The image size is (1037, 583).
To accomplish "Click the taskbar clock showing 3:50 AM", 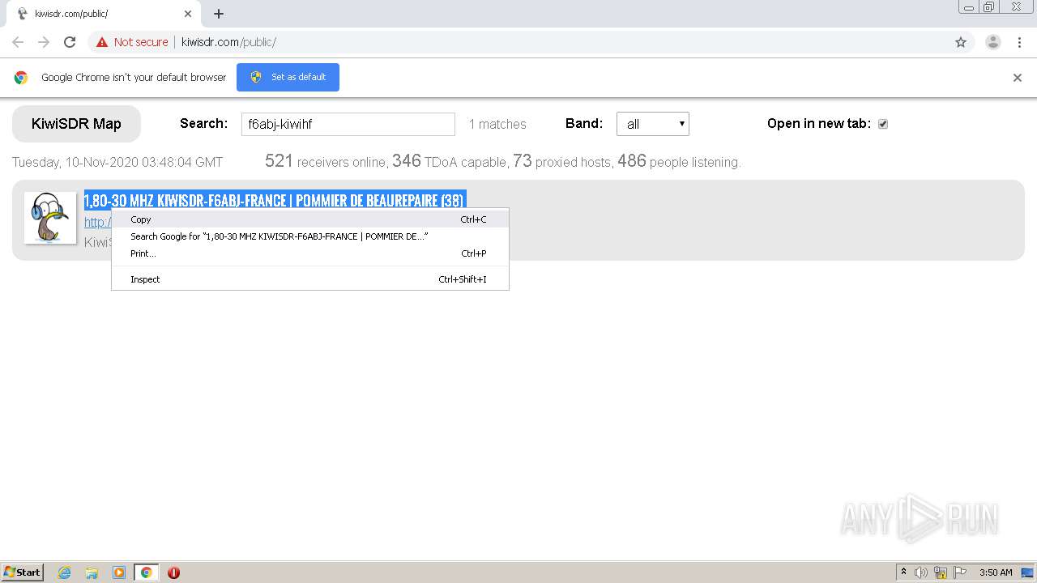I will pos(996,572).
